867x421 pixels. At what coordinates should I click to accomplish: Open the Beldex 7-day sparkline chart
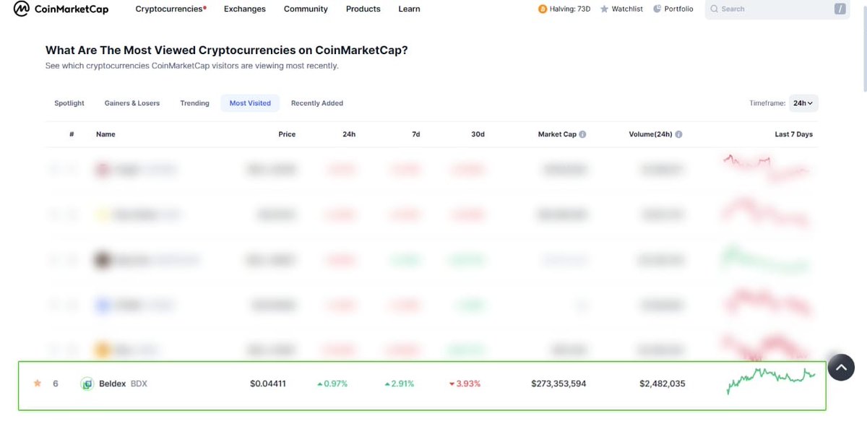click(771, 381)
